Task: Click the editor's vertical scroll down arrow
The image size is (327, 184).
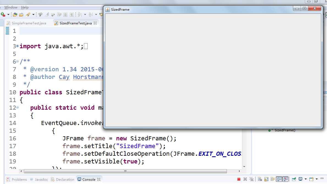Action: 244,167
